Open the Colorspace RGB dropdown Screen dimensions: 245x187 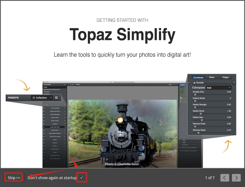[x=219, y=88]
